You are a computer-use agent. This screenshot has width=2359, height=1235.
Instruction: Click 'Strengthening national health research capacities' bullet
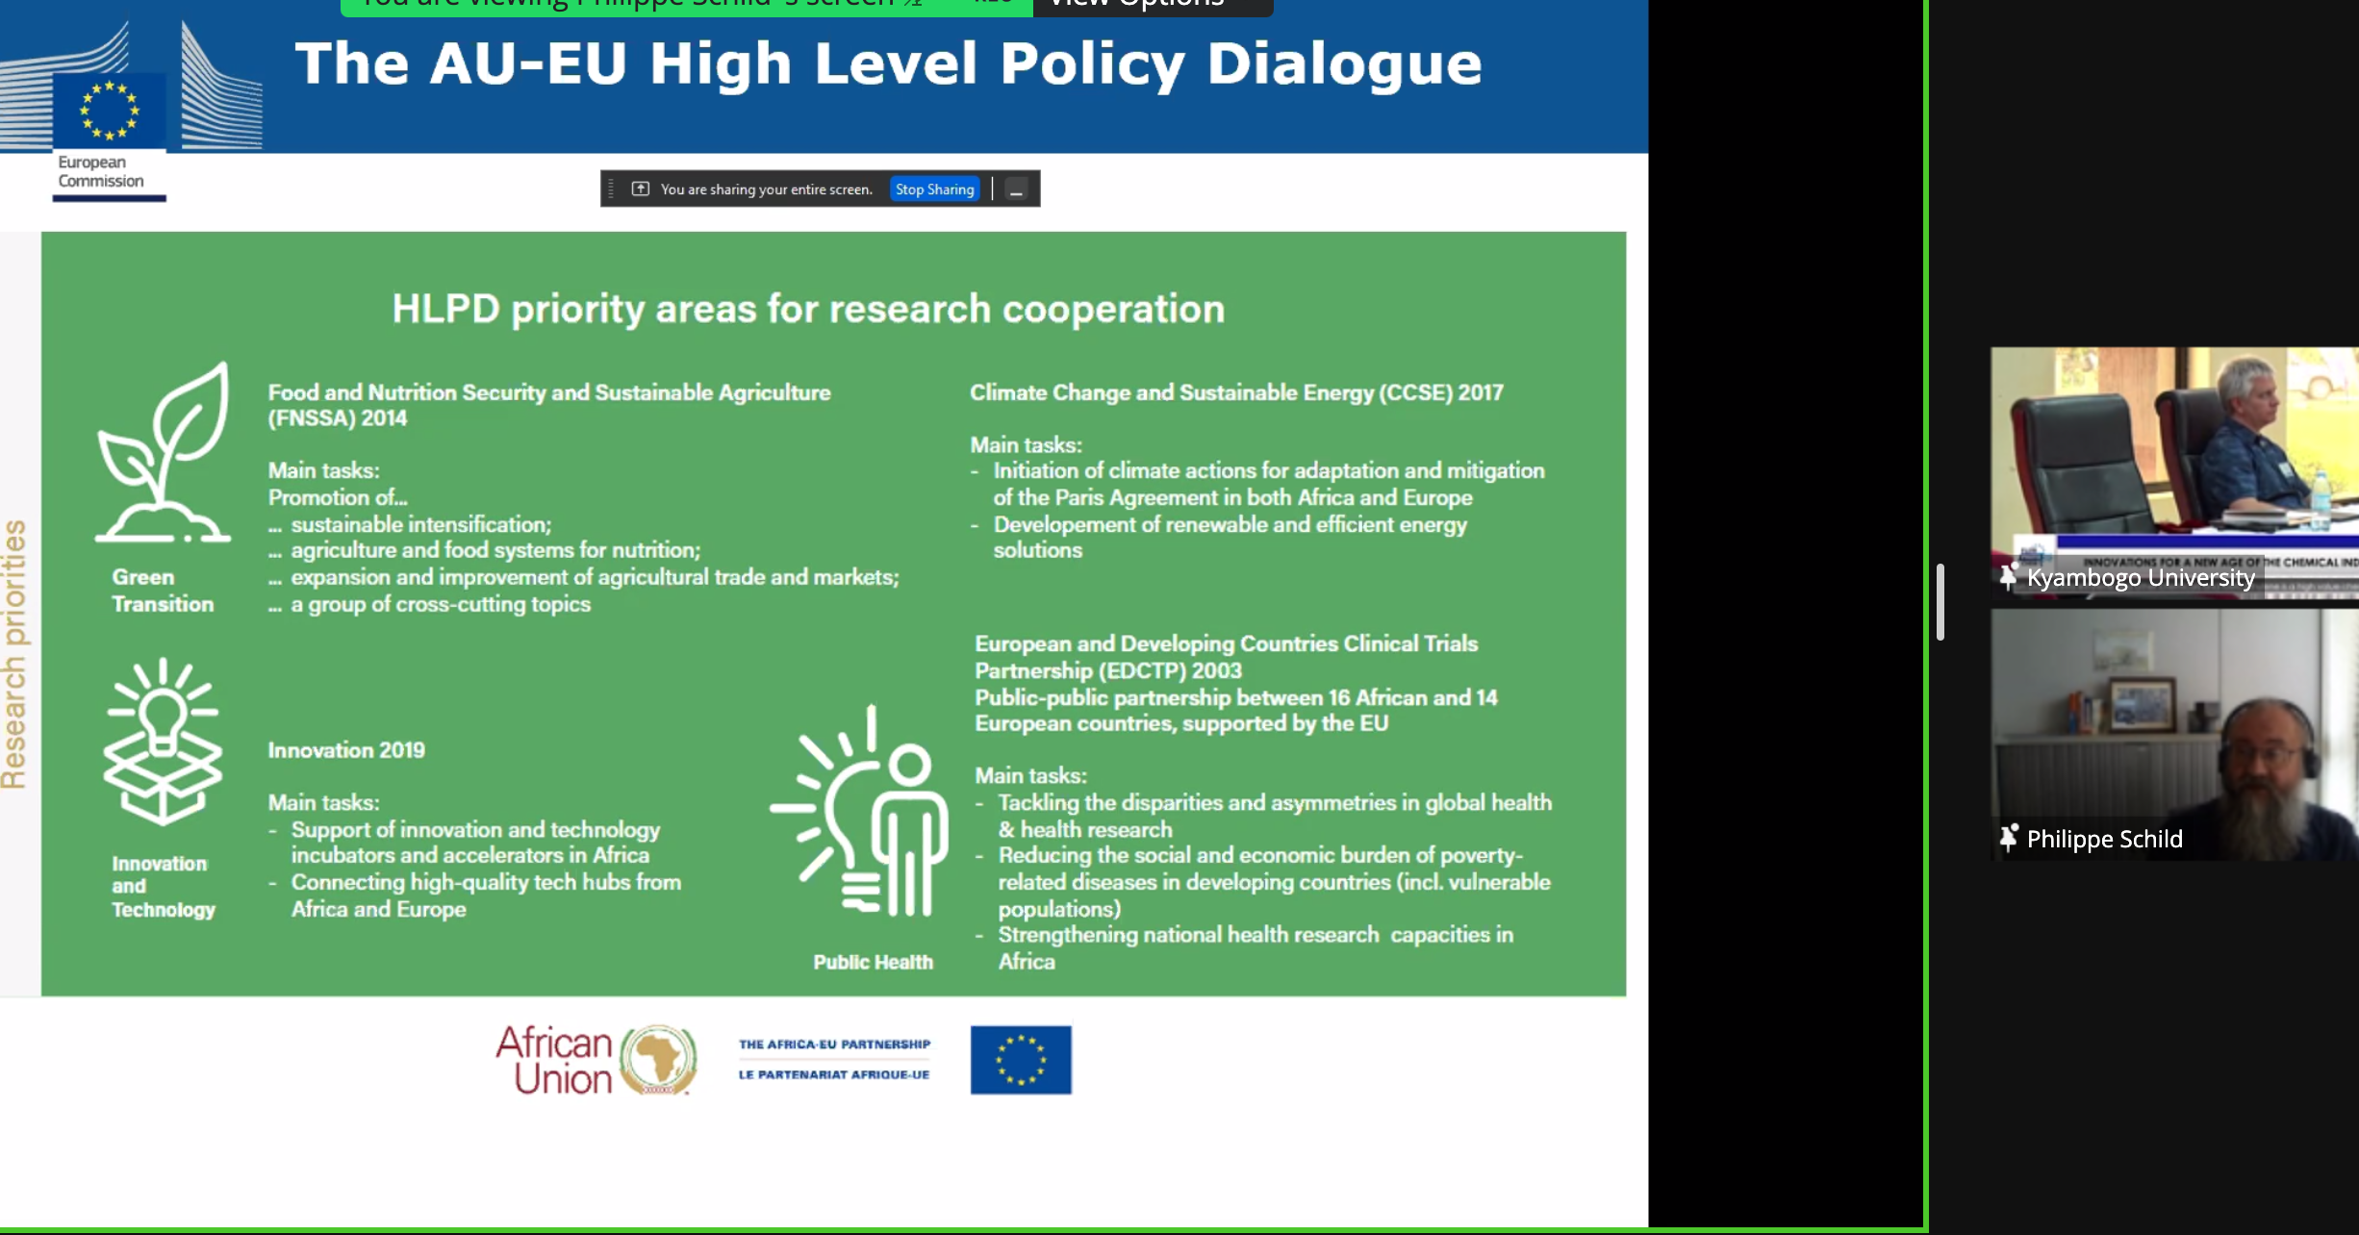point(1256,947)
